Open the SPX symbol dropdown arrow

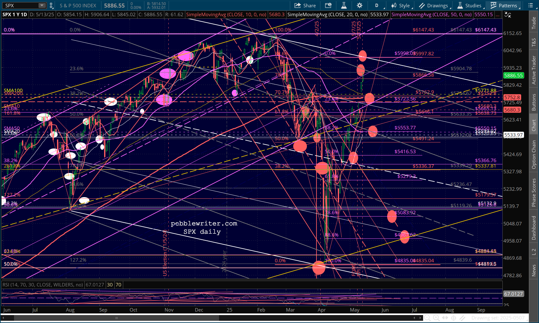pos(42,5)
